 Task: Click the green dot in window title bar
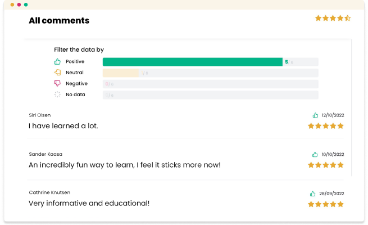point(26,4)
